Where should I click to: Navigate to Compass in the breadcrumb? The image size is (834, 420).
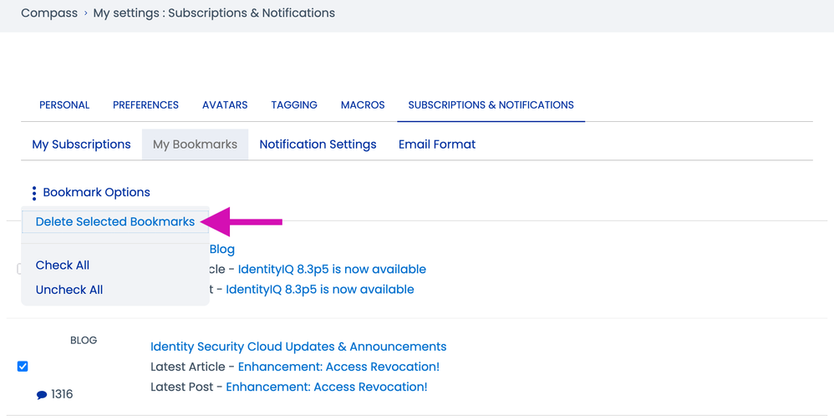[49, 13]
